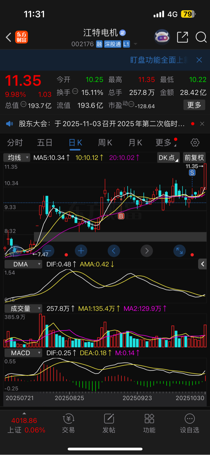The height and width of the screenshot is (455, 210).
Task: Expand the index ticker up arrow
Action: tap(24, 413)
